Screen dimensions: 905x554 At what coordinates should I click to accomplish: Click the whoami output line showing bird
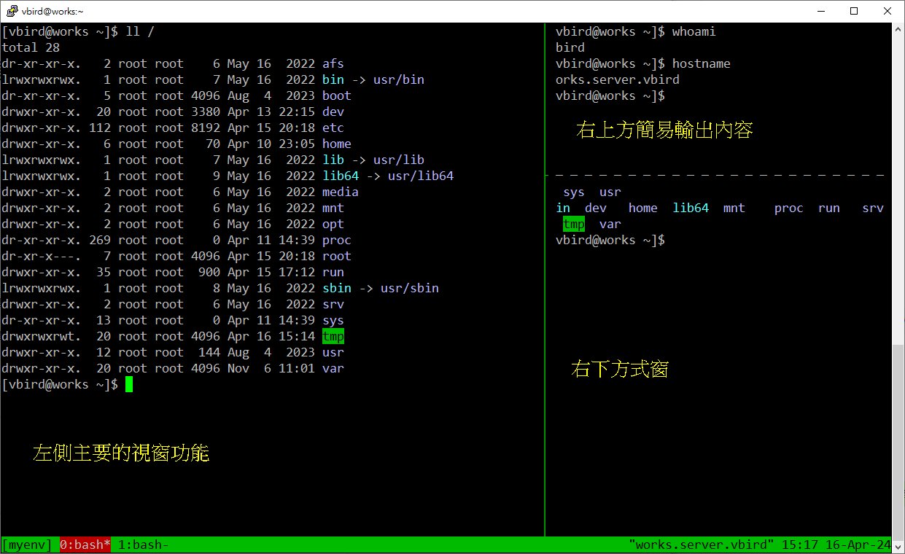(x=570, y=47)
